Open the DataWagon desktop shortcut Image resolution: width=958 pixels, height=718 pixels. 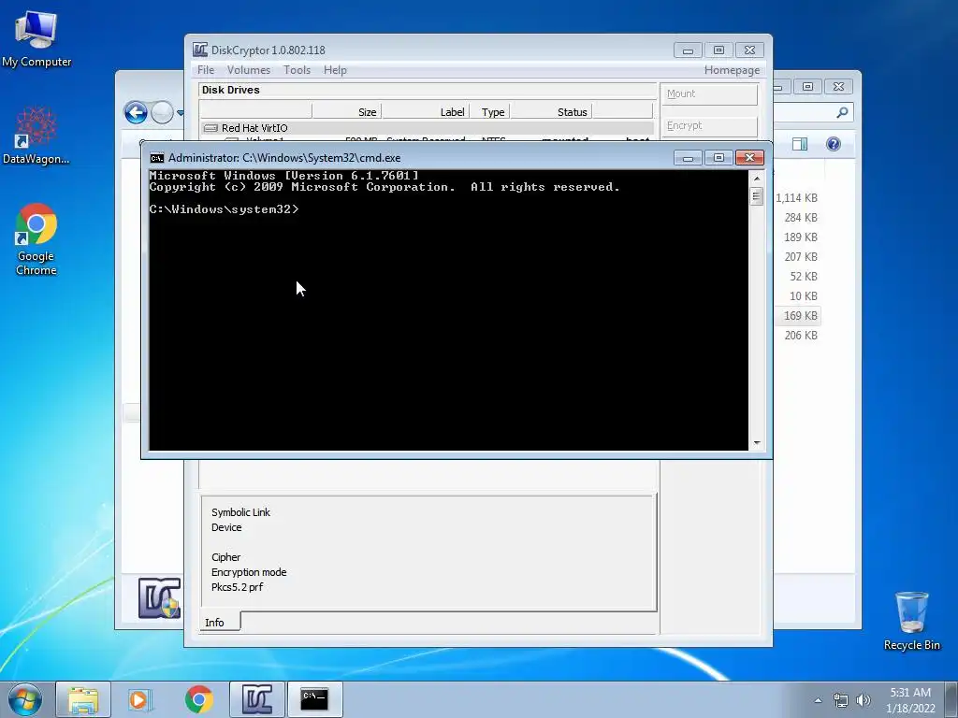coord(36,136)
